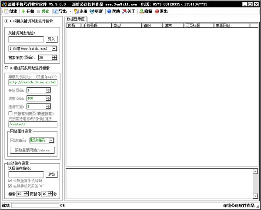Click the log panel scroll up arrow
Viewport: 261px width, 210px height.
[x=255, y=171]
